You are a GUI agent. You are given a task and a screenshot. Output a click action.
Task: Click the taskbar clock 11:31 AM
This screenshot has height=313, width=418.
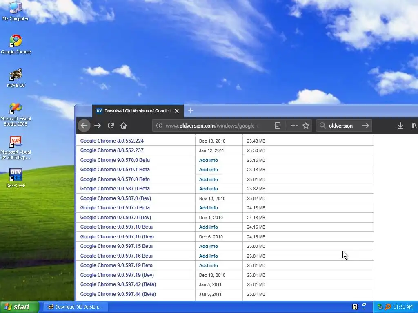tap(403, 307)
